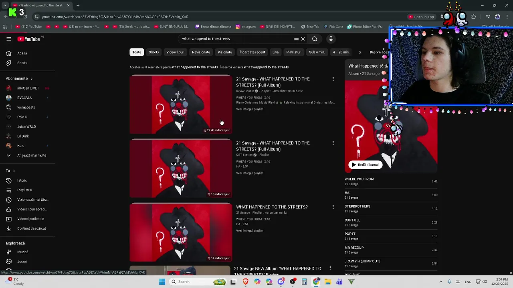
Task: Go to Acasă in the sidebar
Action: [x=22, y=53]
